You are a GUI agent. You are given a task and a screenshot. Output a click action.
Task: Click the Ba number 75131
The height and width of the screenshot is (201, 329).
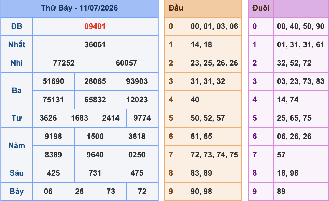53,100
